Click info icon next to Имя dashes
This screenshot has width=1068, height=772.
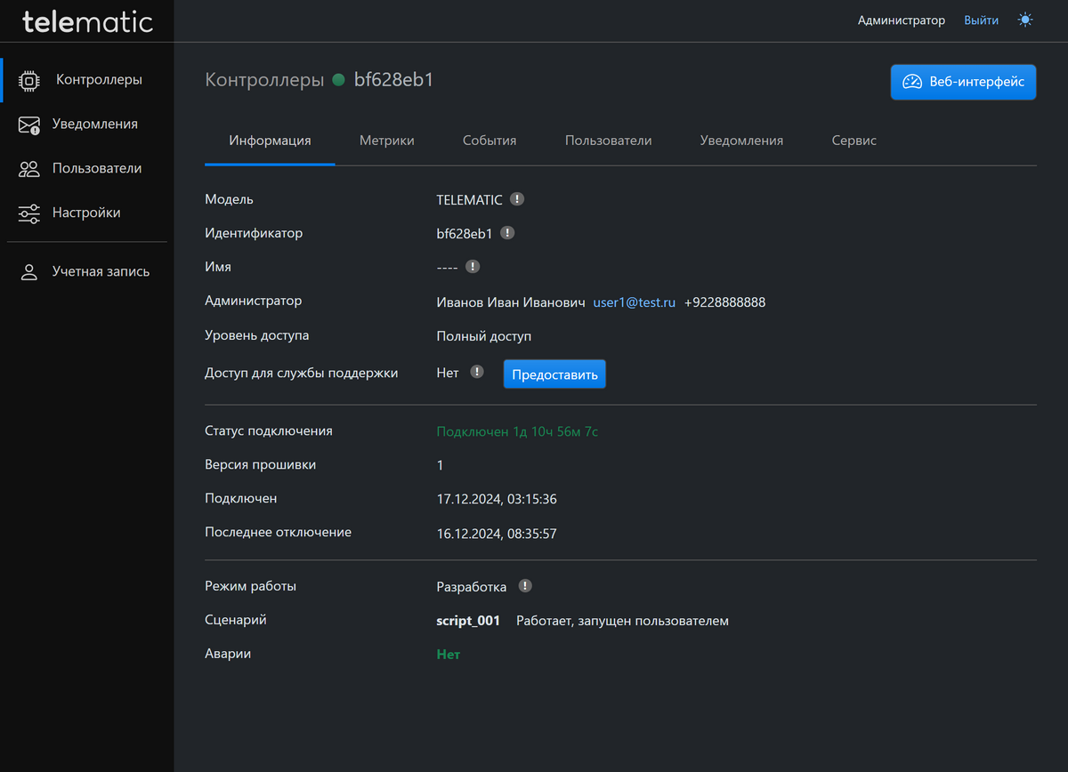(x=473, y=266)
